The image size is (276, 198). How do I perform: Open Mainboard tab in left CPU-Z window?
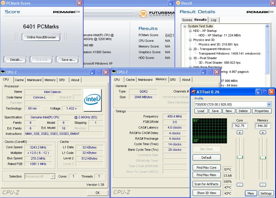click(34, 80)
